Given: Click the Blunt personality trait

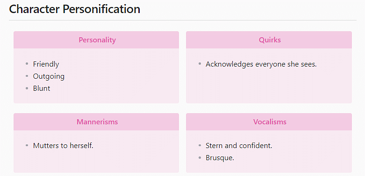Looking at the screenshot, I should 42,88.
